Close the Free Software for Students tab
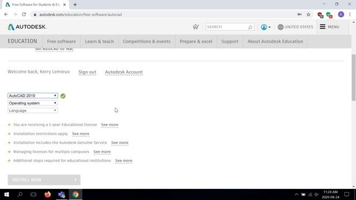Viewport: 356px width, 200px height. pos(65,4)
